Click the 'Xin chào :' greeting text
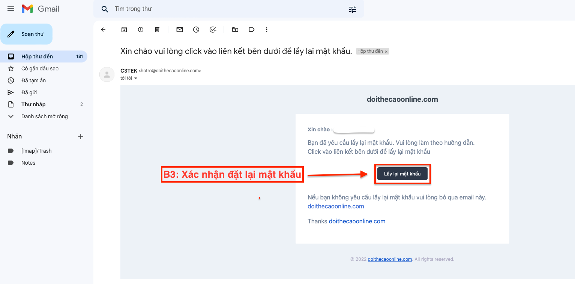 pyautogui.click(x=320, y=129)
